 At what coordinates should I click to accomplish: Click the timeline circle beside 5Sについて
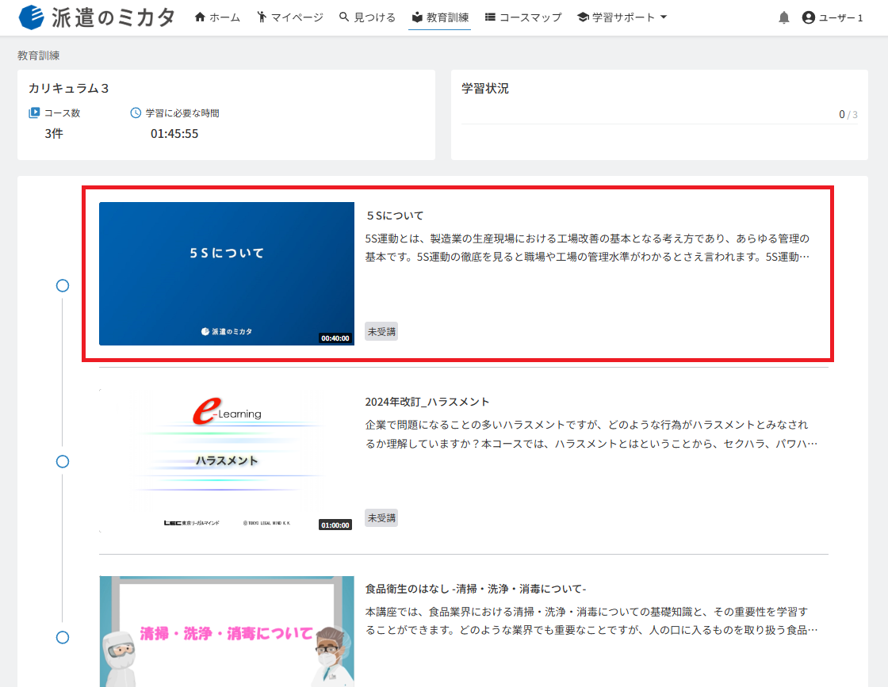[63, 286]
